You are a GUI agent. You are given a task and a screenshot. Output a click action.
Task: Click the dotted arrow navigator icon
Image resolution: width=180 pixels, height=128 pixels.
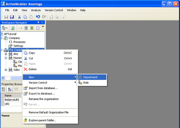point(20,28)
